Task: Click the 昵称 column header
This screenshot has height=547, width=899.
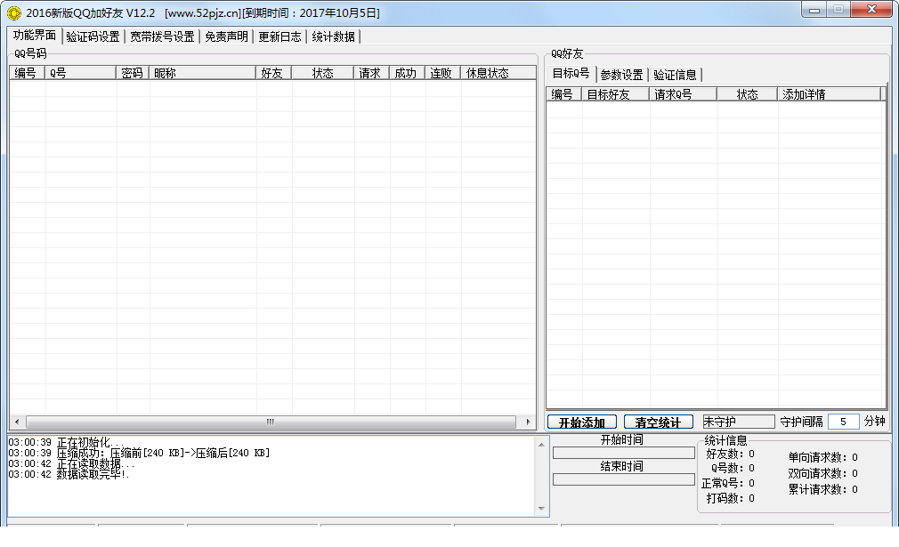Action: tap(202, 73)
